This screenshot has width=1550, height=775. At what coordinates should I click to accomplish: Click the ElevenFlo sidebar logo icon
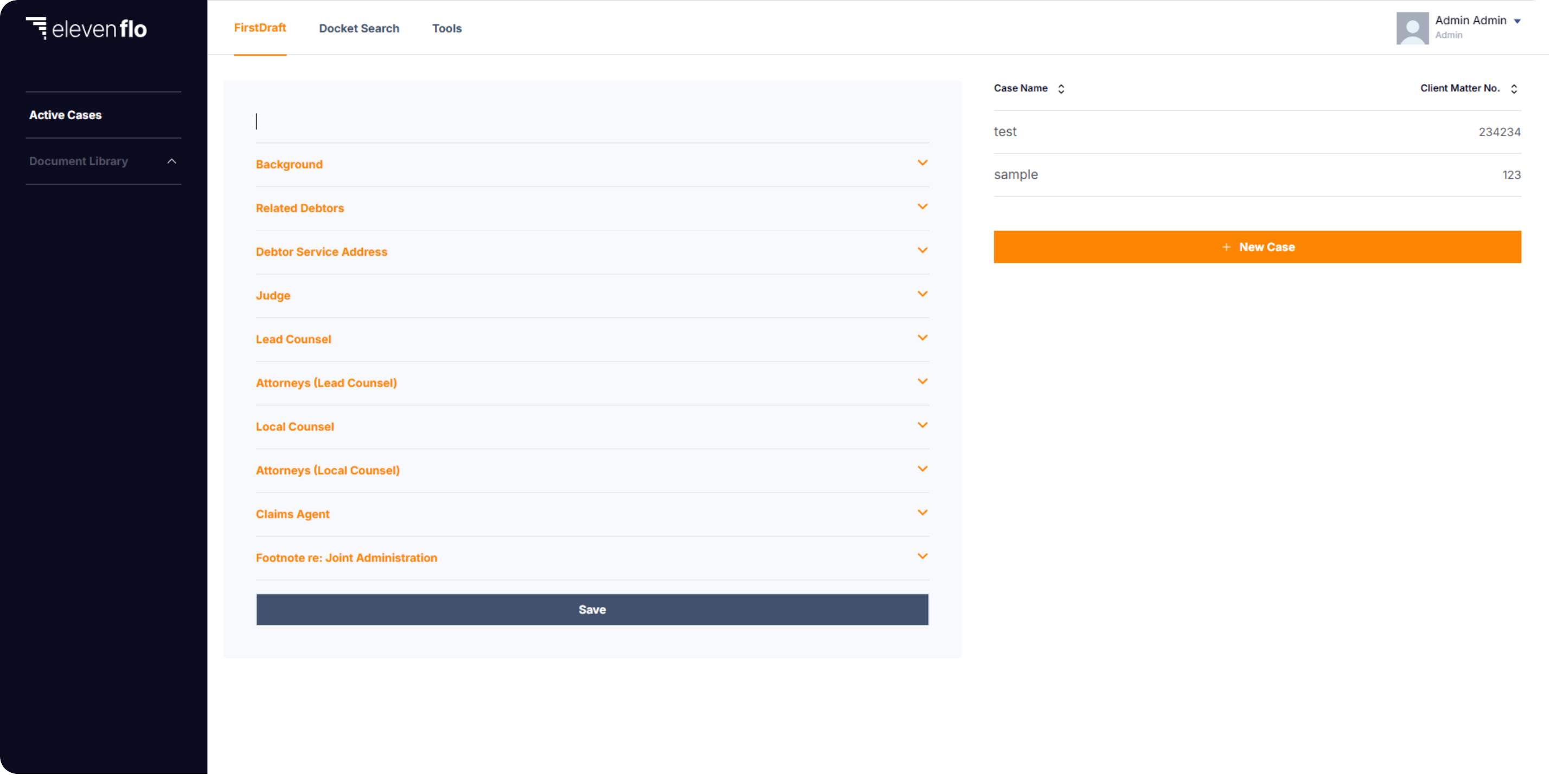pos(36,28)
